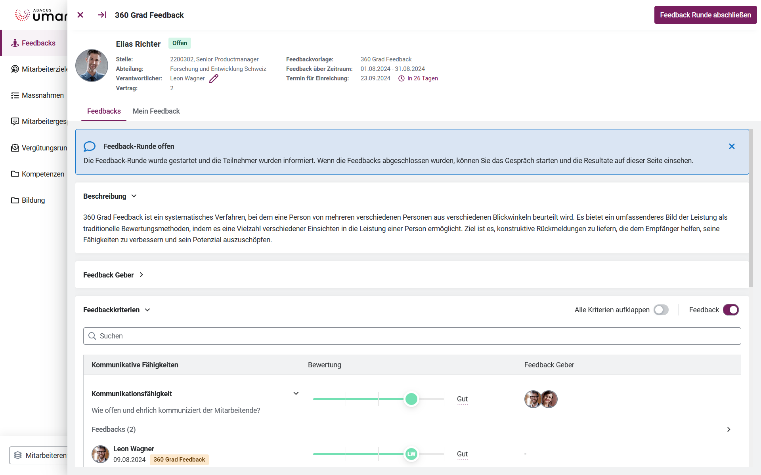Collapse the Feedbackkriterien section
Screen dimensions: 761x475
[147, 310]
